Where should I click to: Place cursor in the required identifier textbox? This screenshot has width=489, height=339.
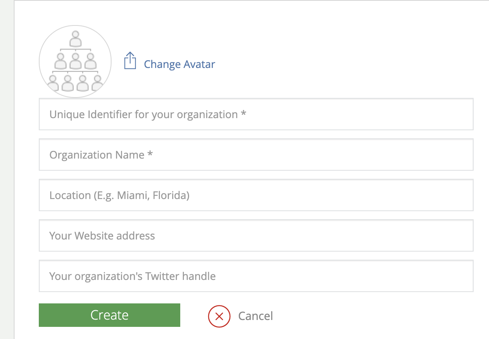(x=256, y=114)
